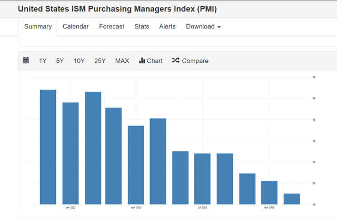Screen dimensions: 337x221
Task: Click the tallest bar left of Jan 2022
Action: [x=48, y=147]
